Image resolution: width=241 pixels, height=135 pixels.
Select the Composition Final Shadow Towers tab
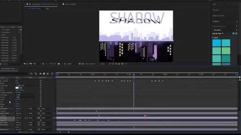tap(44, 4)
